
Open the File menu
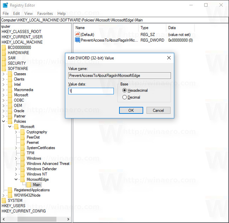pos(6,13)
